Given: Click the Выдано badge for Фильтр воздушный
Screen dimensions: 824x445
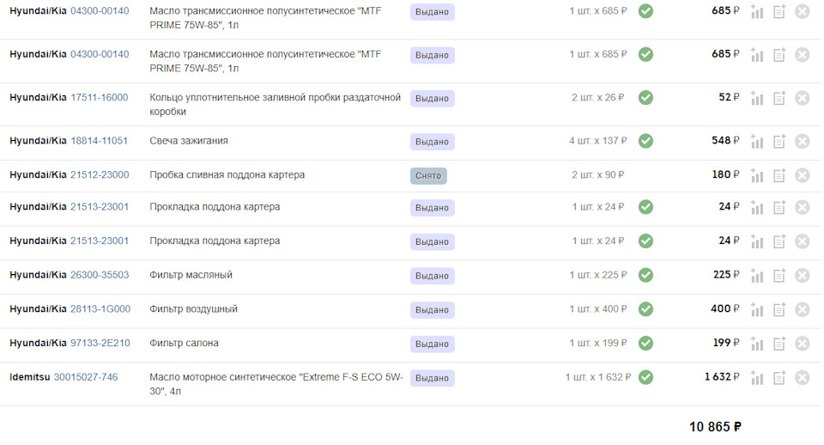Looking at the screenshot, I should pos(432,309).
